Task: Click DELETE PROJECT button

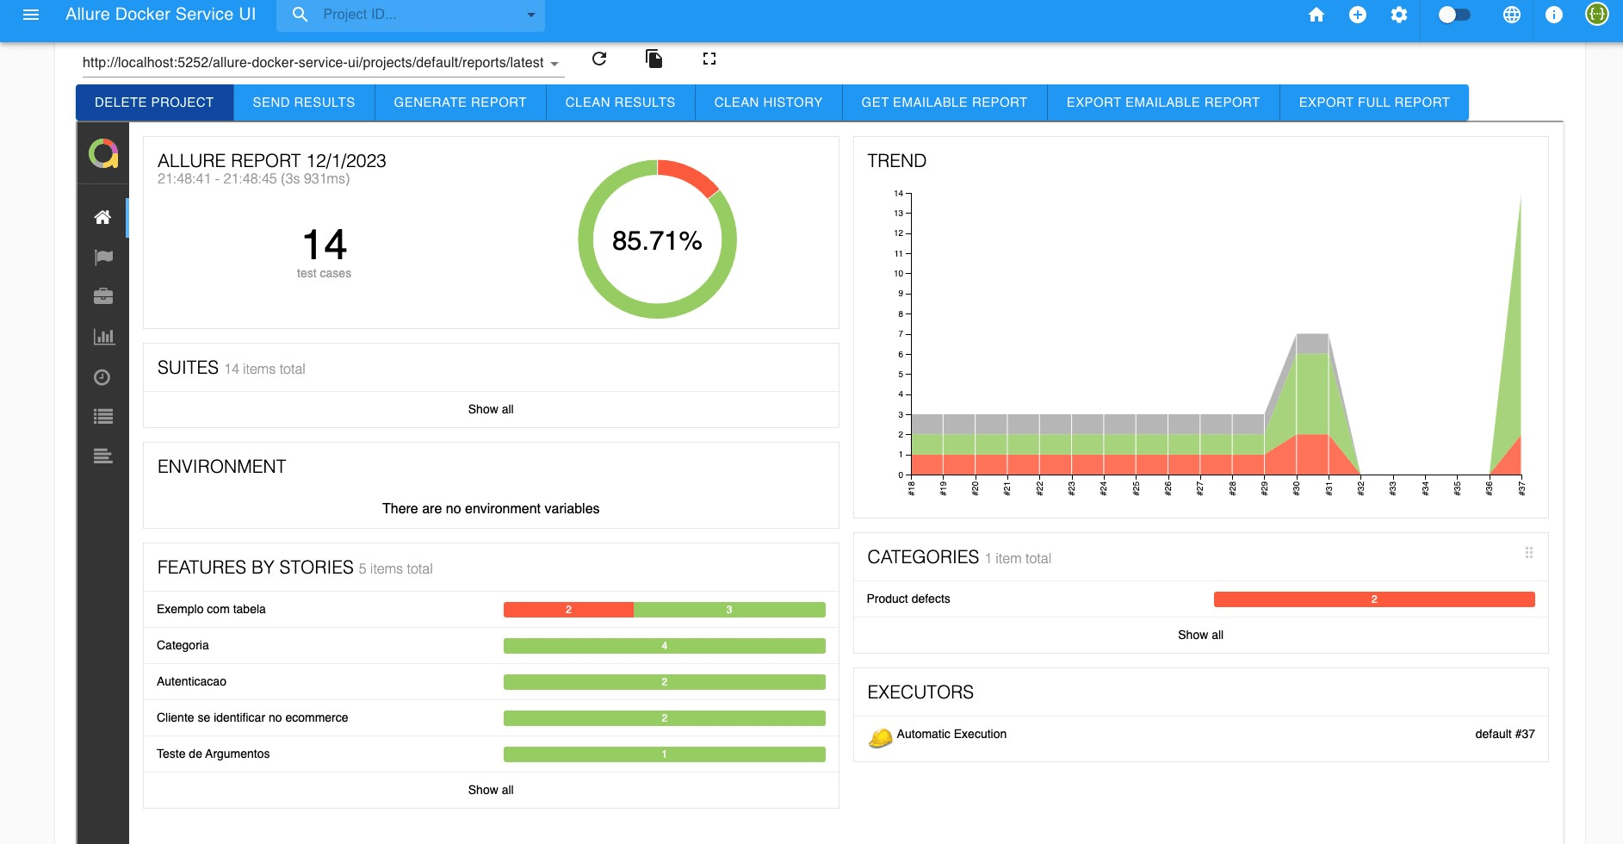Action: point(154,102)
